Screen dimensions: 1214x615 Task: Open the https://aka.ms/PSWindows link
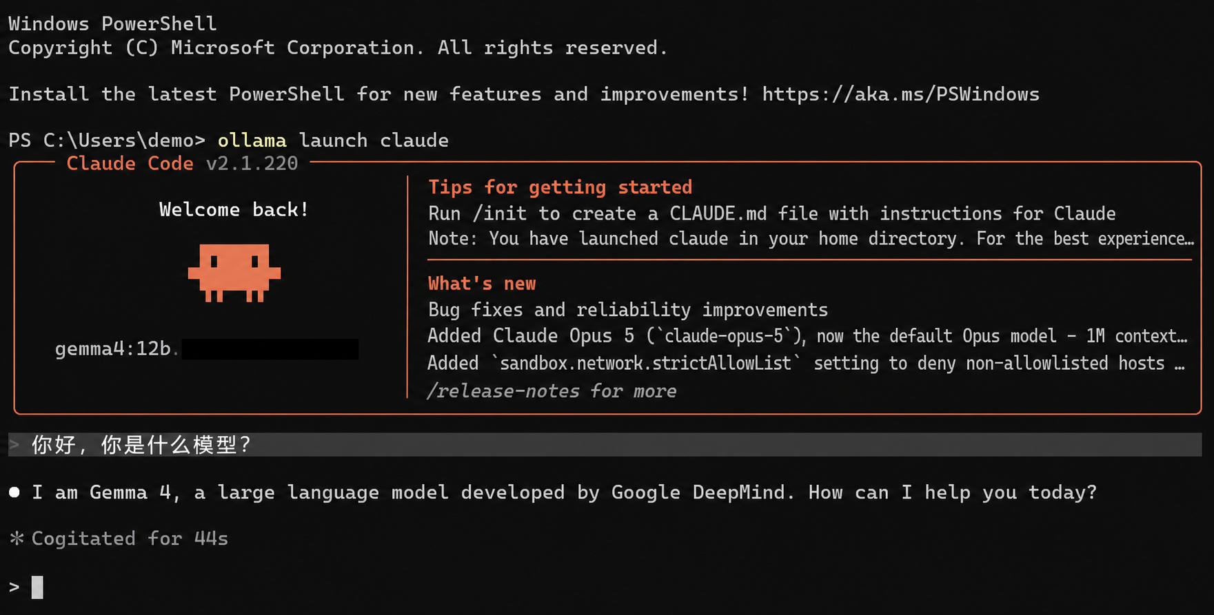point(900,94)
